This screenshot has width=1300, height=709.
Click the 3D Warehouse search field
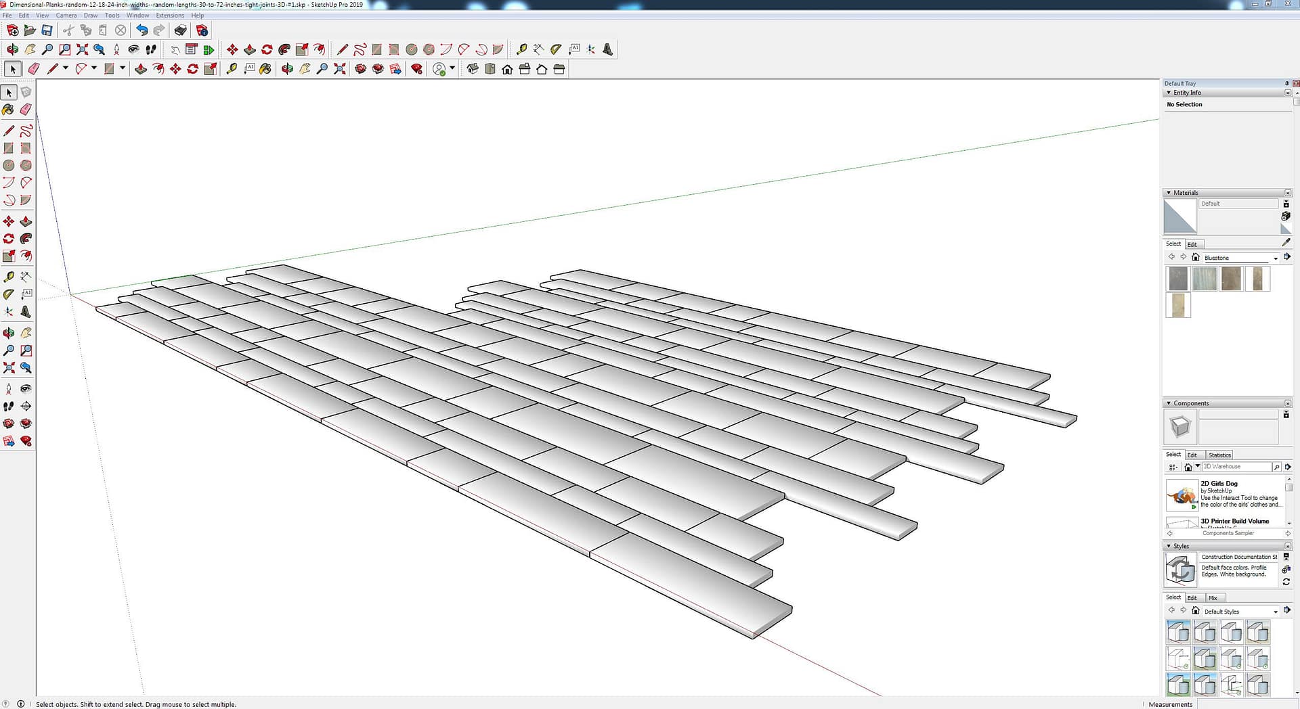1236,467
